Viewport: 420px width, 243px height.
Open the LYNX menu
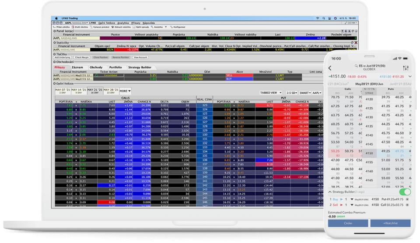[93, 23]
